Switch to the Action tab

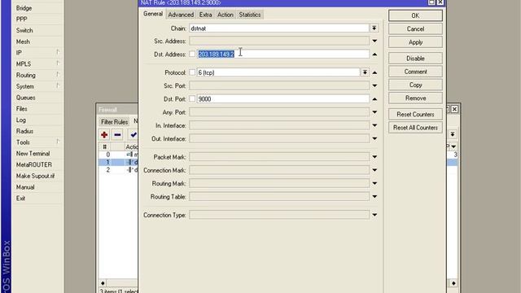225,15
